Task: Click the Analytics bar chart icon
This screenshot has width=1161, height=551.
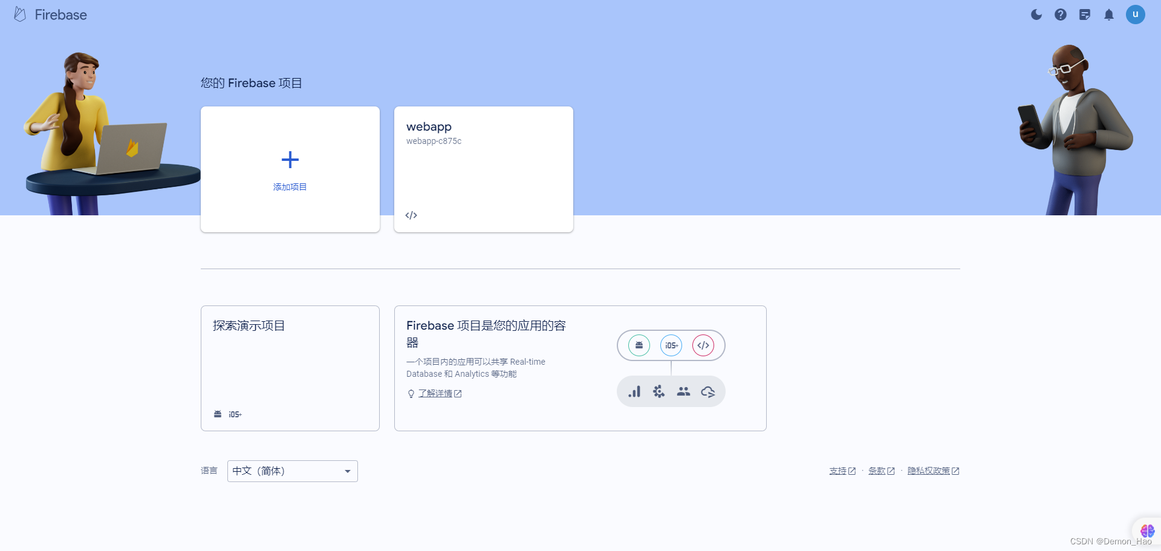Action: click(634, 392)
